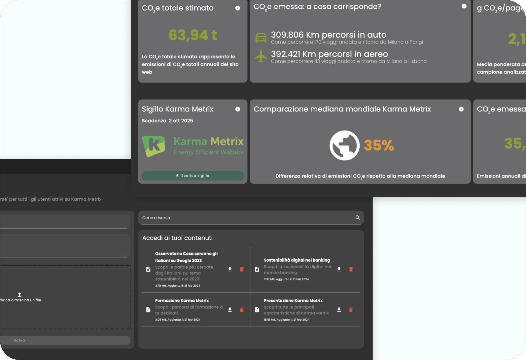The image size is (526, 360).
Task: Click 'Presentazione Karma Metrix' title
Action: click(x=293, y=301)
